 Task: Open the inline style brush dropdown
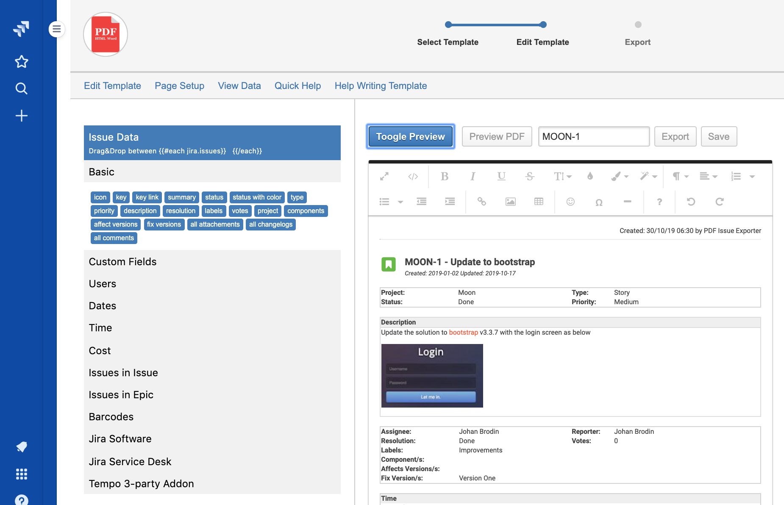click(620, 176)
